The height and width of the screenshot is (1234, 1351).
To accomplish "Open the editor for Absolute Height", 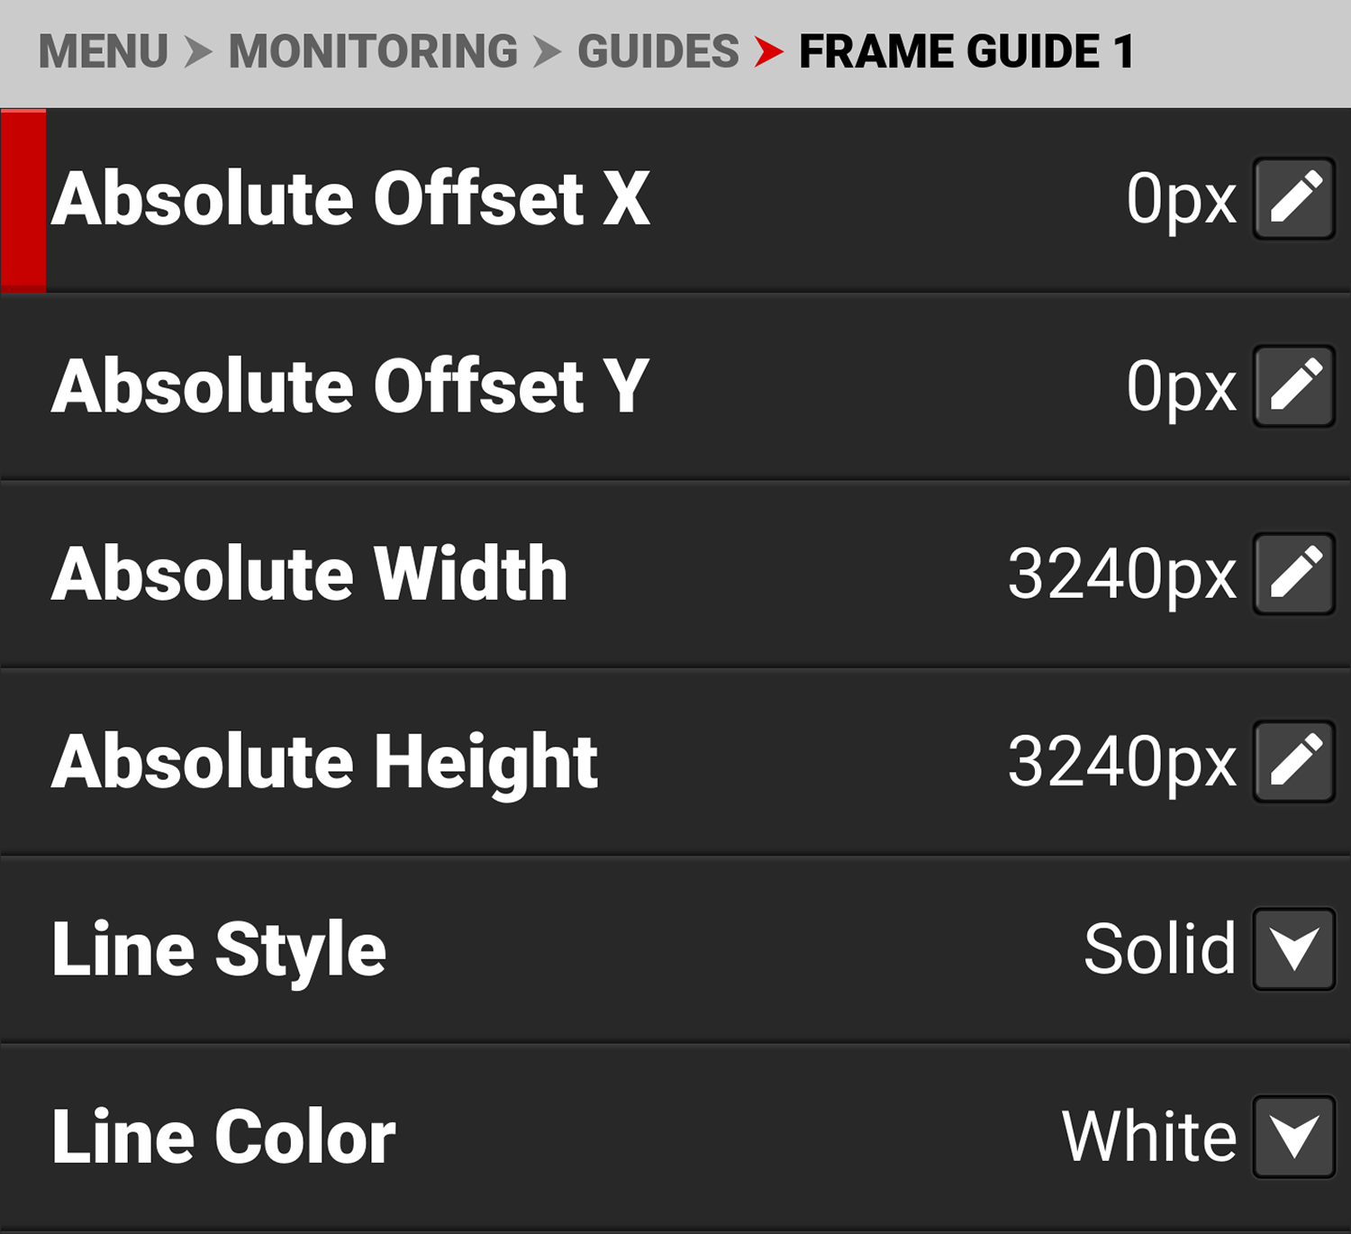I will (1294, 761).
